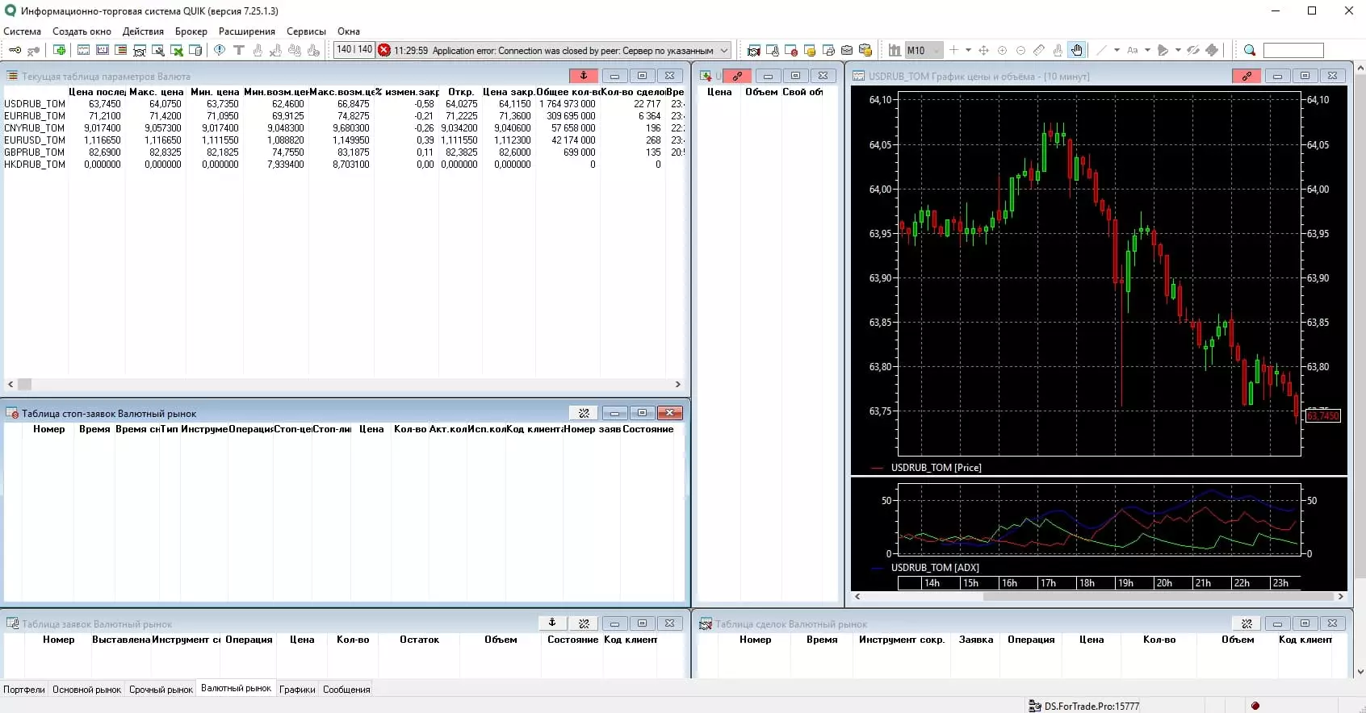Switch to the Графики tab
Image resolution: width=1366 pixels, height=713 pixels.
(x=297, y=690)
